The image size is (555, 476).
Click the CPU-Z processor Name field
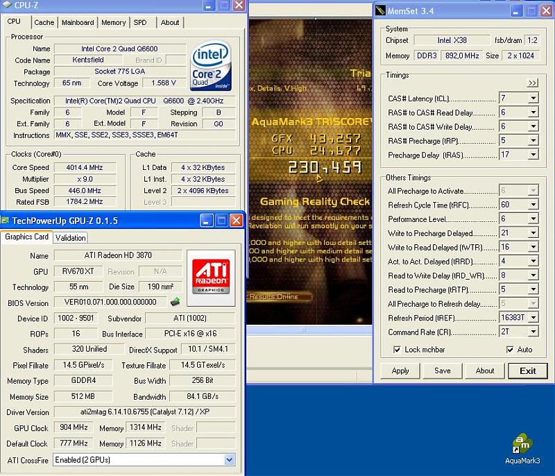pyautogui.click(x=119, y=49)
